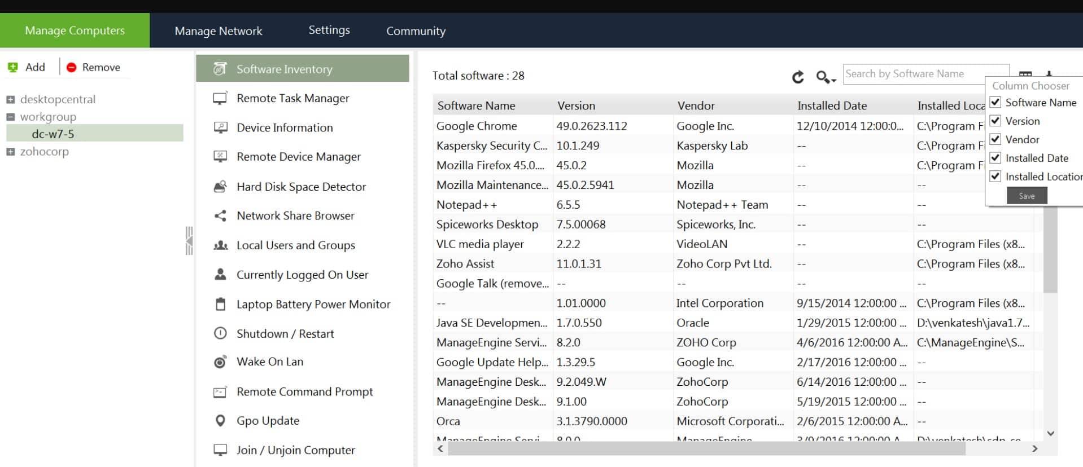The width and height of the screenshot is (1083, 467).
Task: Expand the zohocorp domain node
Action: point(10,152)
